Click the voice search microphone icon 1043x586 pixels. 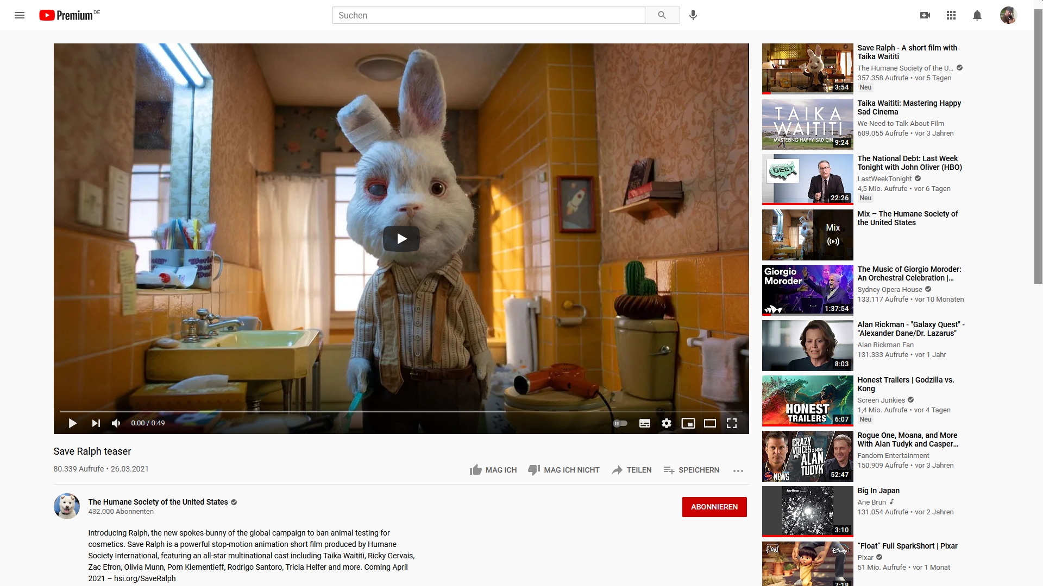point(693,15)
